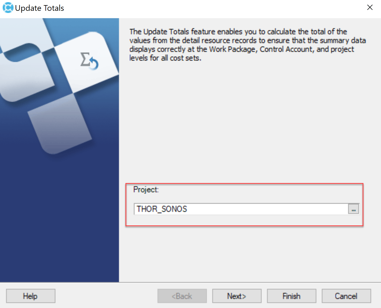
Task: Select the THOR_SONOS project name text
Action: (x=162, y=209)
